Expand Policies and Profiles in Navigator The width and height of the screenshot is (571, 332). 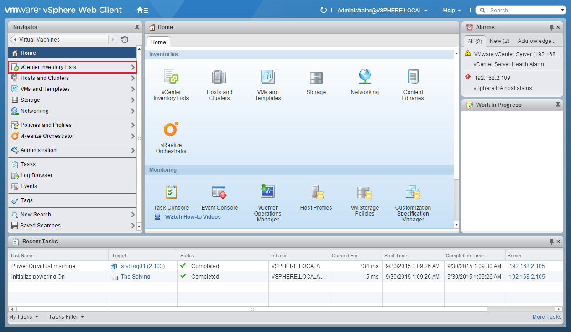tap(133, 125)
